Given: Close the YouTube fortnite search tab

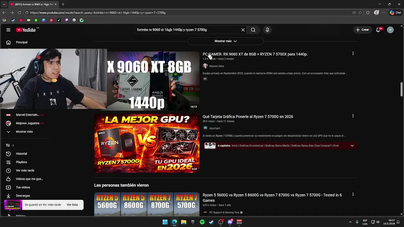Looking at the screenshot, I should tap(56, 4).
